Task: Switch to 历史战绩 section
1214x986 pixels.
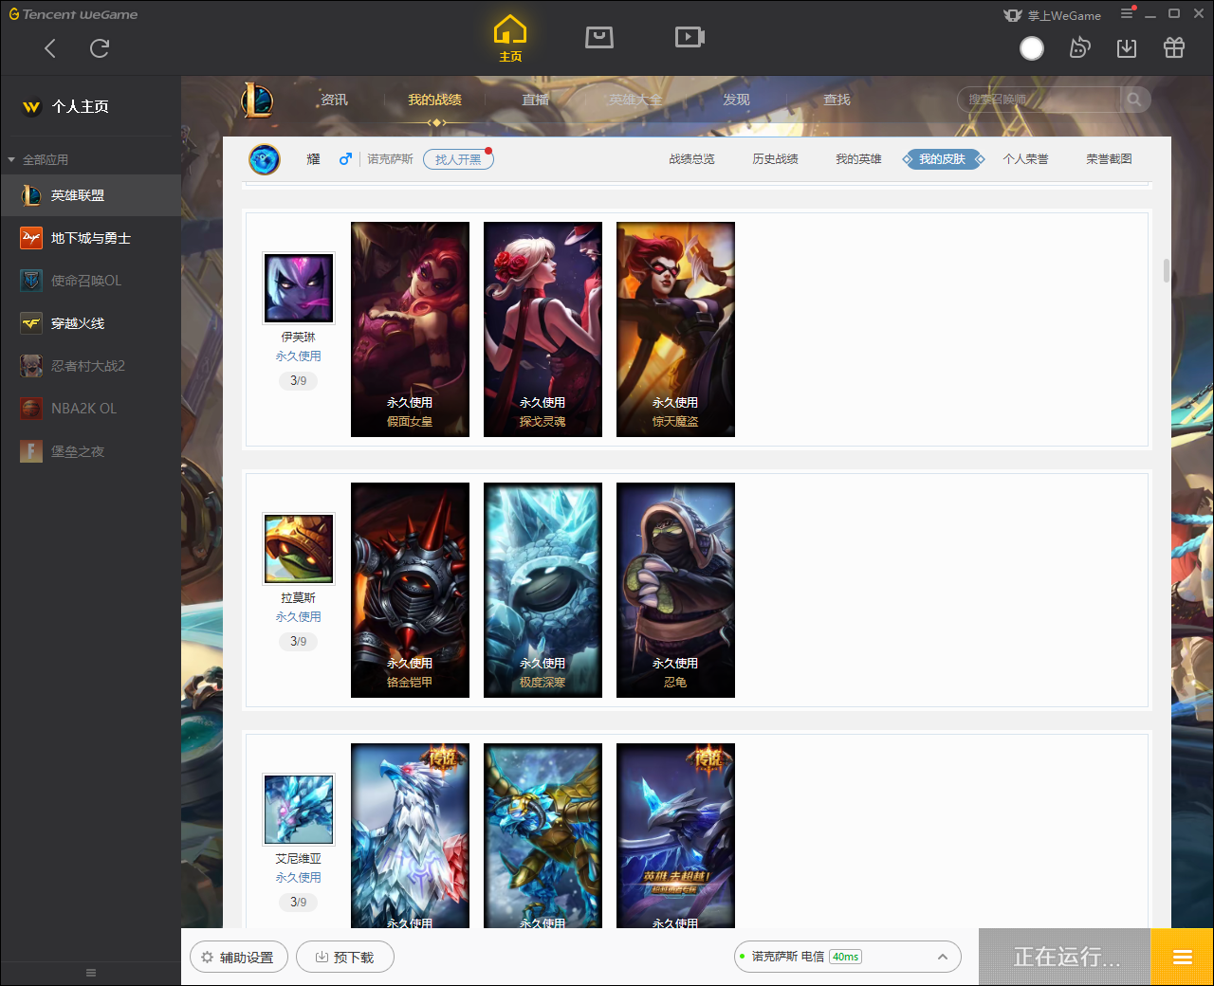Action: pyautogui.click(x=775, y=159)
